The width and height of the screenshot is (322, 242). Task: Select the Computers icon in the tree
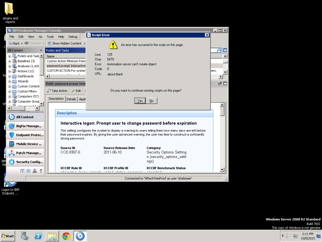click(x=14, y=96)
